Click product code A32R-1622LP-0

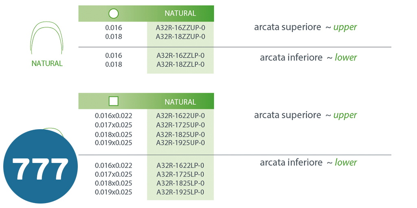(x=180, y=165)
